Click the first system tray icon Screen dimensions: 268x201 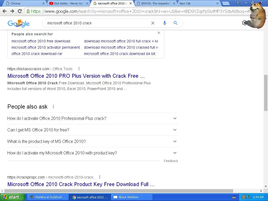click(244, 197)
